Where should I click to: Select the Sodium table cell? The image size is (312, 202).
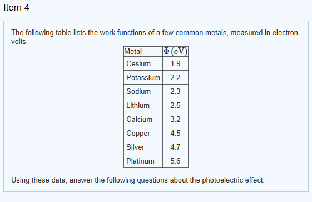pos(143,91)
